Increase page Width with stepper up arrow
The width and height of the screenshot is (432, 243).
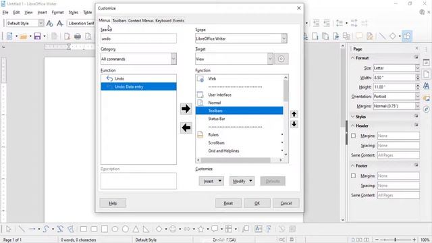pos(418,76)
